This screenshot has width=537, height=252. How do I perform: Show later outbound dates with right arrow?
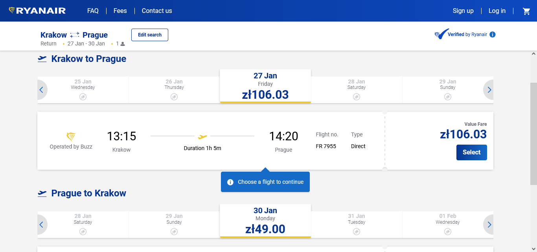click(489, 90)
